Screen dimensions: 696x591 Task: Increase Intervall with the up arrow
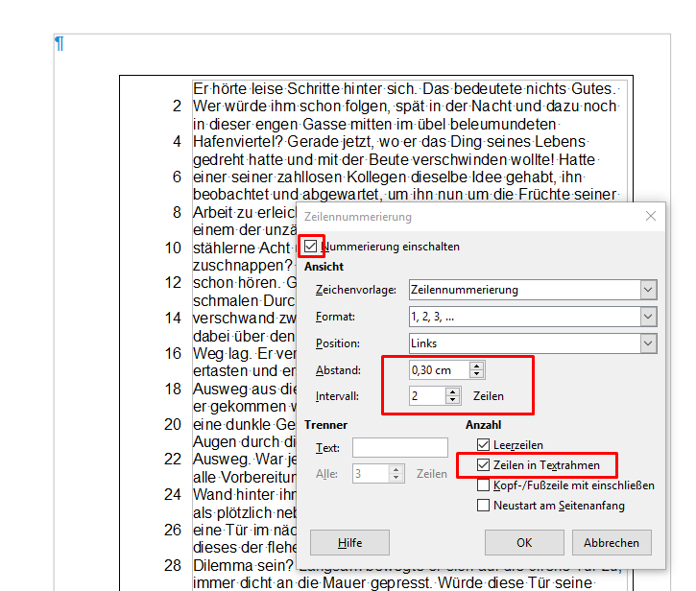(453, 390)
